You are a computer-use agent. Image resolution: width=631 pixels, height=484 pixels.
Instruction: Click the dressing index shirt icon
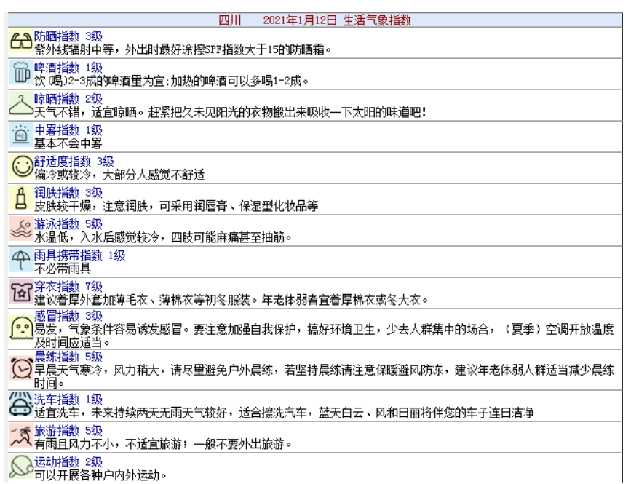tap(20, 292)
